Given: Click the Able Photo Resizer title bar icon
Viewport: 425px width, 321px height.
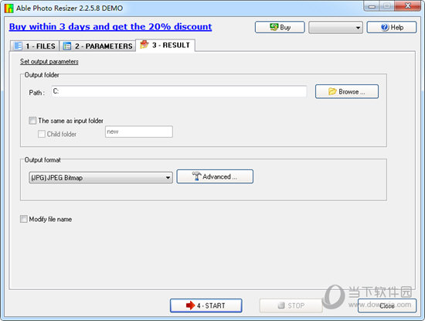Looking at the screenshot, I should tap(8, 9).
